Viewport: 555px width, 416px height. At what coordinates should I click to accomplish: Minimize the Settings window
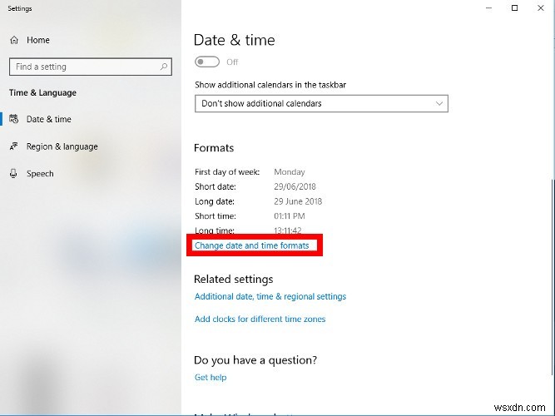click(x=488, y=8)
